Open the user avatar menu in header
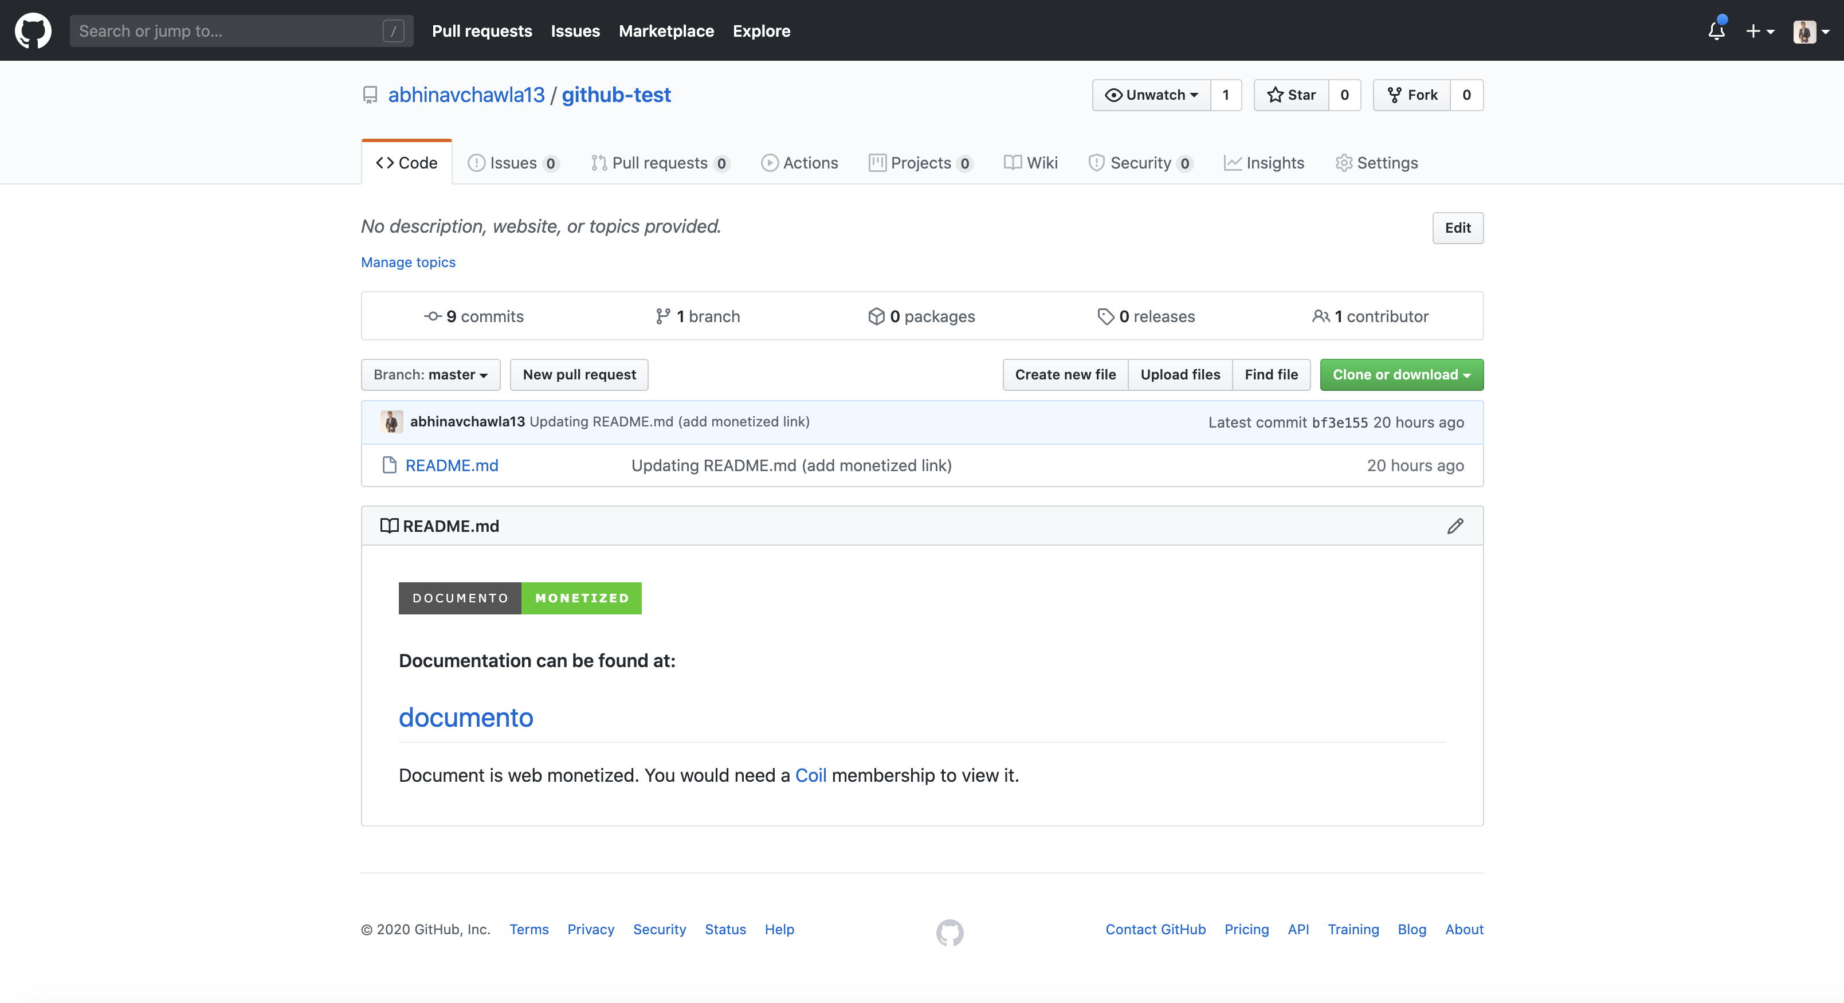This screenshot has height=1003, width=1844. [1811, 31]
